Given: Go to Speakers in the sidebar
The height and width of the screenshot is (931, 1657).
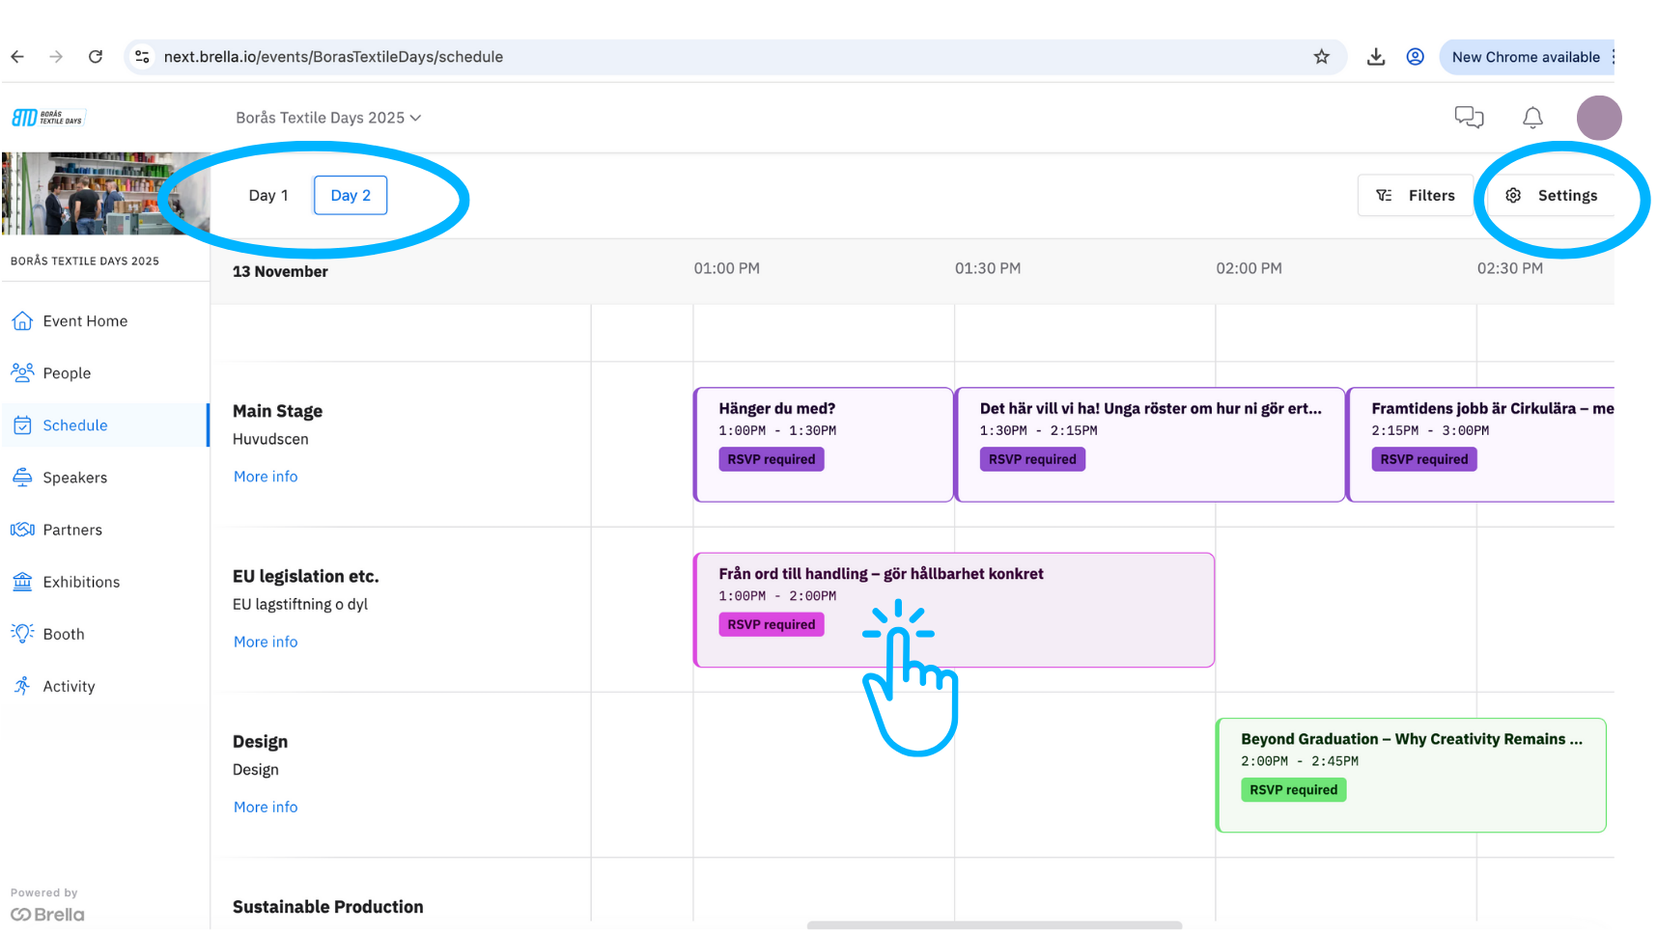Looking at the screenshot, I should [74, 478].
